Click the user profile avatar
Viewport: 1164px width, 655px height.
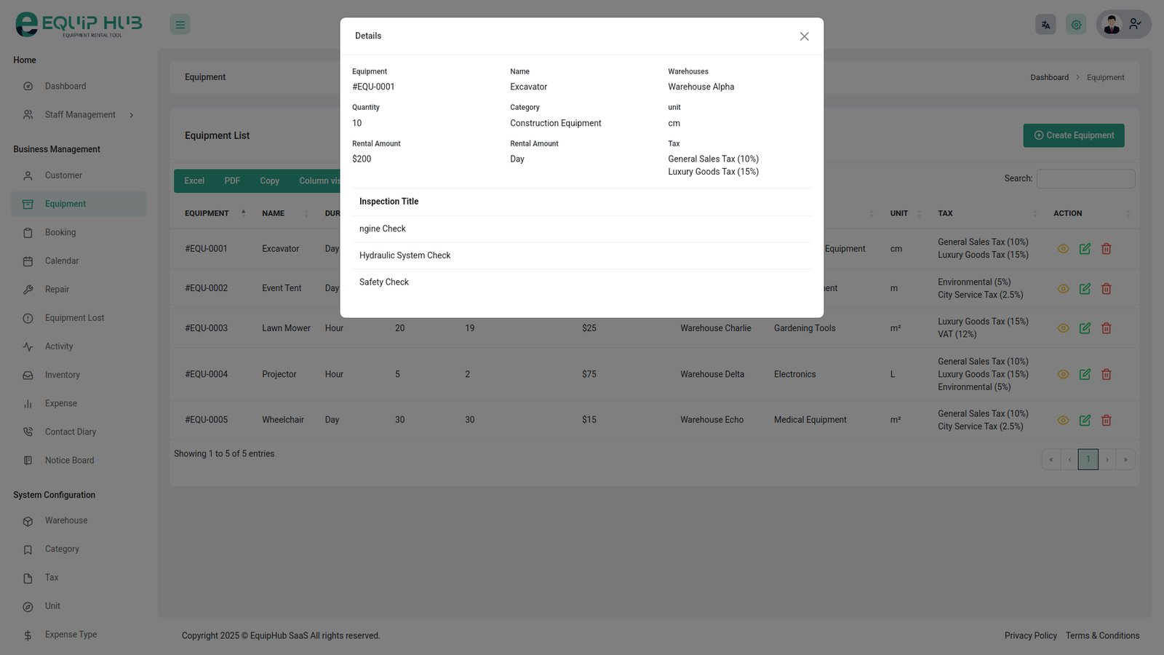click(x=1112, y=25)
